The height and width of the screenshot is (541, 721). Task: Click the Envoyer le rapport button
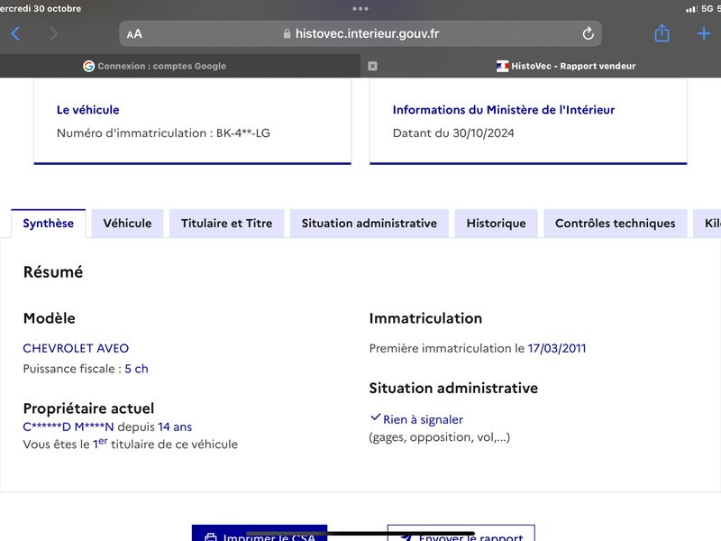461,533
